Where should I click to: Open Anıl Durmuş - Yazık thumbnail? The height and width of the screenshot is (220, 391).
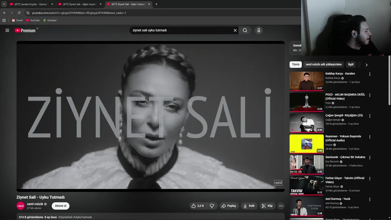(x=306, y=206)
